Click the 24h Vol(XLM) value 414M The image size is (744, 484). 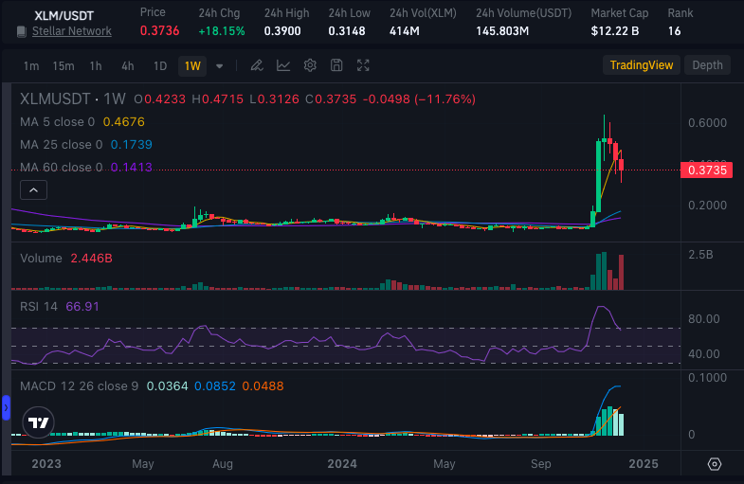coord(405,31)
